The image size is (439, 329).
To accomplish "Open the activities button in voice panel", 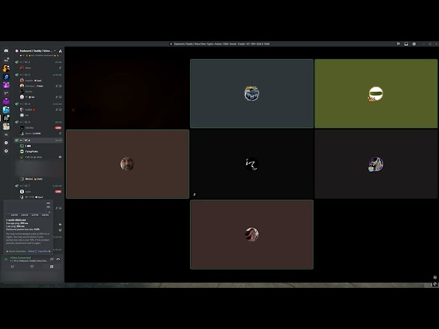I will click(51, 267).
